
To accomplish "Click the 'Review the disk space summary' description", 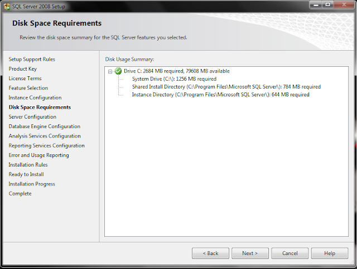I will 103,37.
